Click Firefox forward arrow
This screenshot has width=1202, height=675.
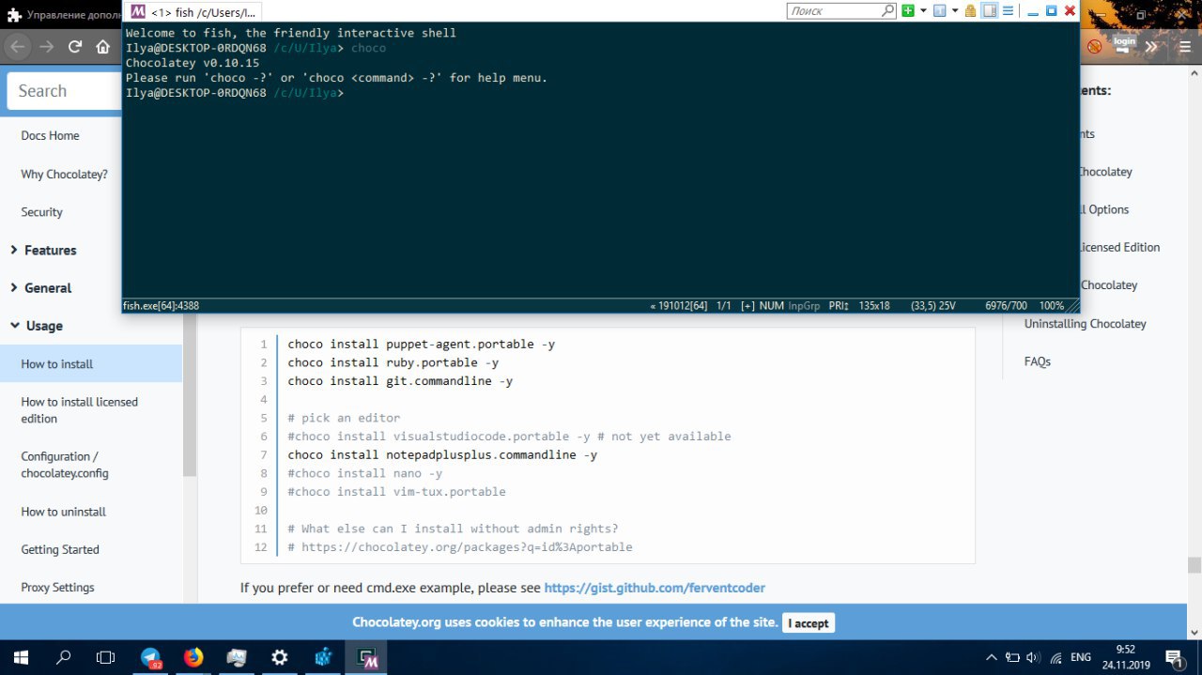click(x=47, y=46)
